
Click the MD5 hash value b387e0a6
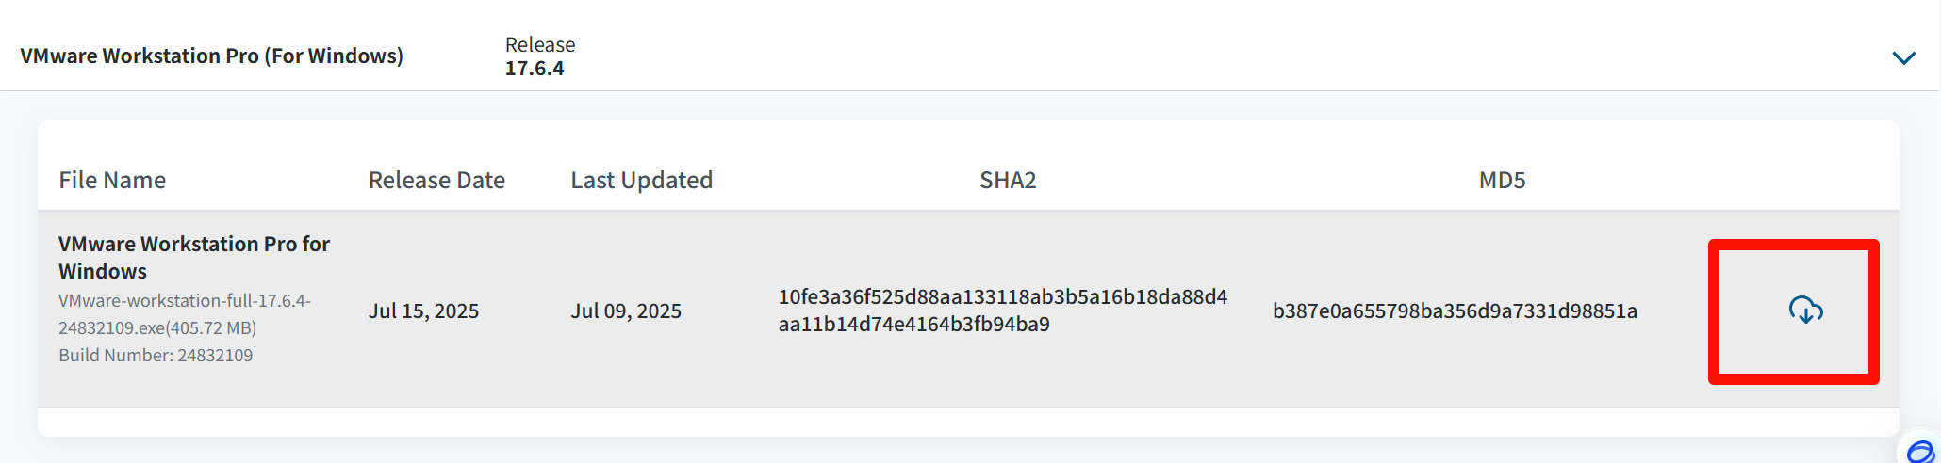(1455, 311)
